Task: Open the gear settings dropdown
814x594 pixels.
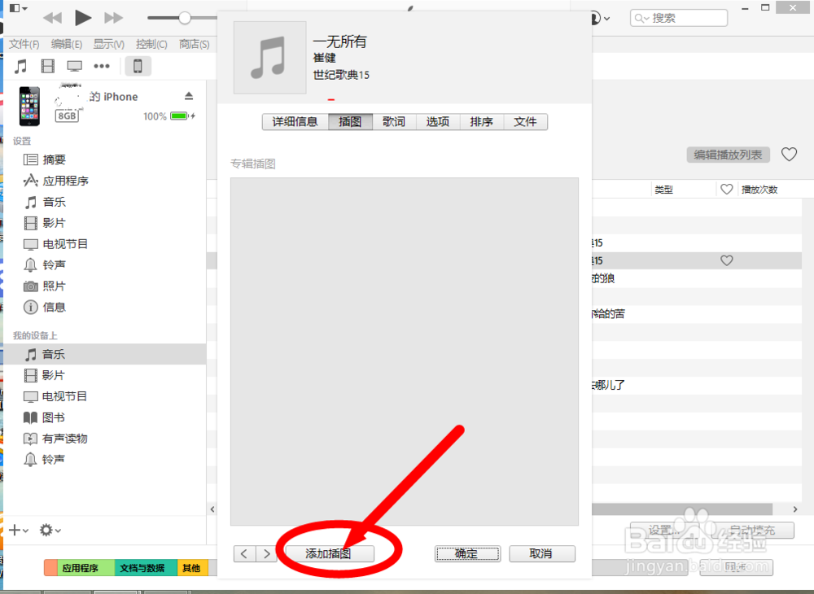Action: [47, 530]
